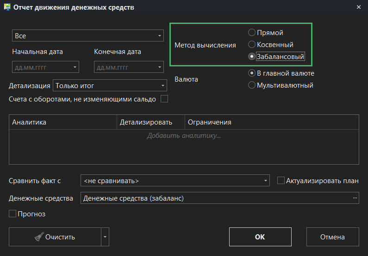Click the Аналитика column header
This screenshot has width=368, height=256.
coord(63,122)
